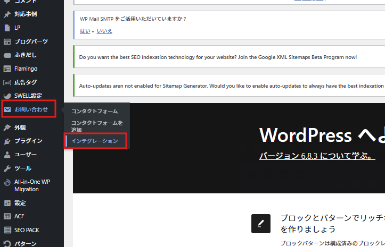Screen dimensions: 385x247
Task: Click the はい link for WP Mail SMTP
Action: tap(85, 31)
